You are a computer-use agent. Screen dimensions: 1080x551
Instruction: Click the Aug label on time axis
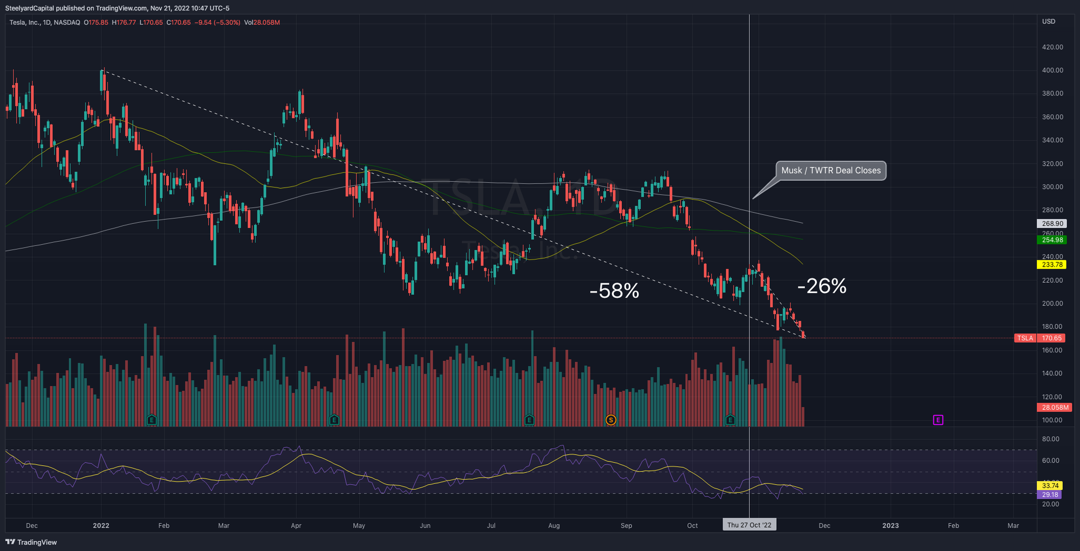click(554, 525)
